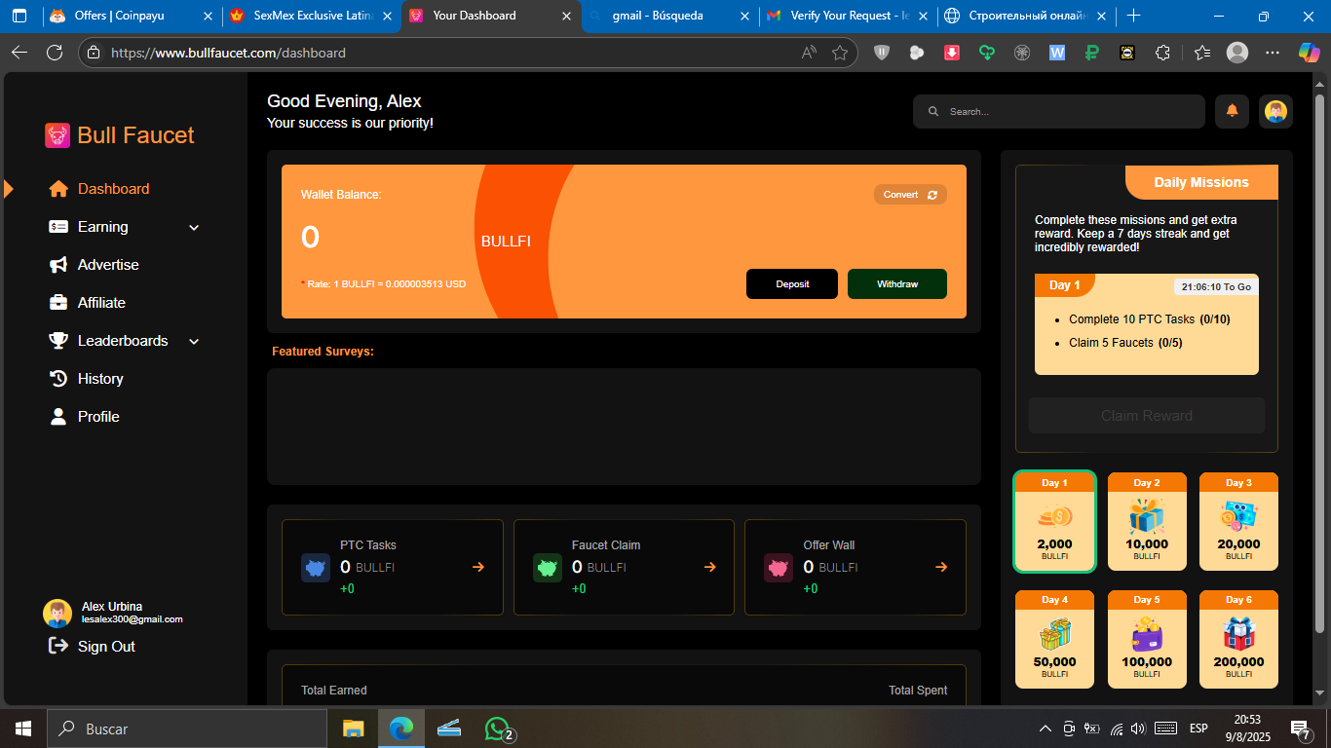Screen dimensions: 1331x748
Task: Open the Copilot icon in toolbar
Action: tap(1309, 53)
